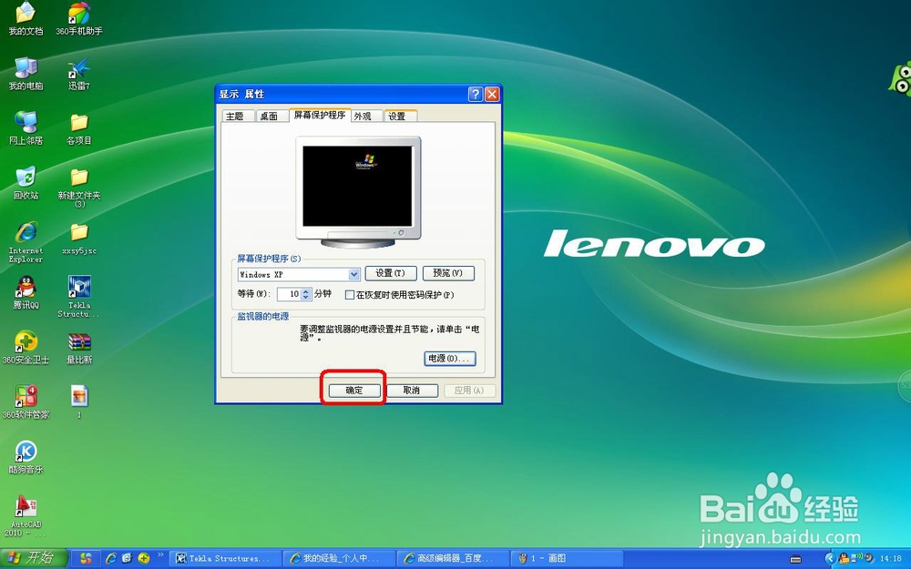This screenshot has width=911, height=569.
Task: Click the IE quick launch icon
Action: (x=110, y=558)
